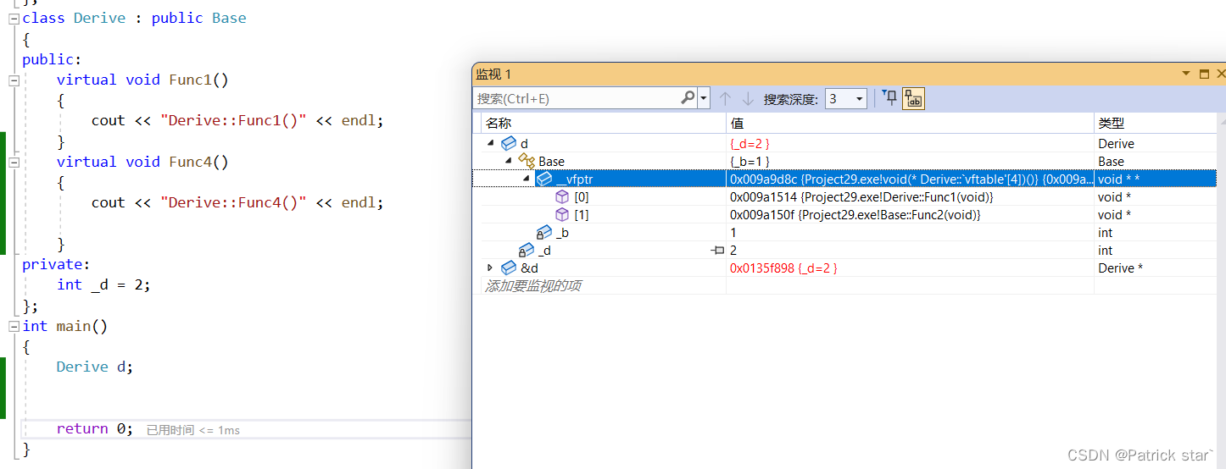Click the 'Derive d;' code line

coord(95,367)
